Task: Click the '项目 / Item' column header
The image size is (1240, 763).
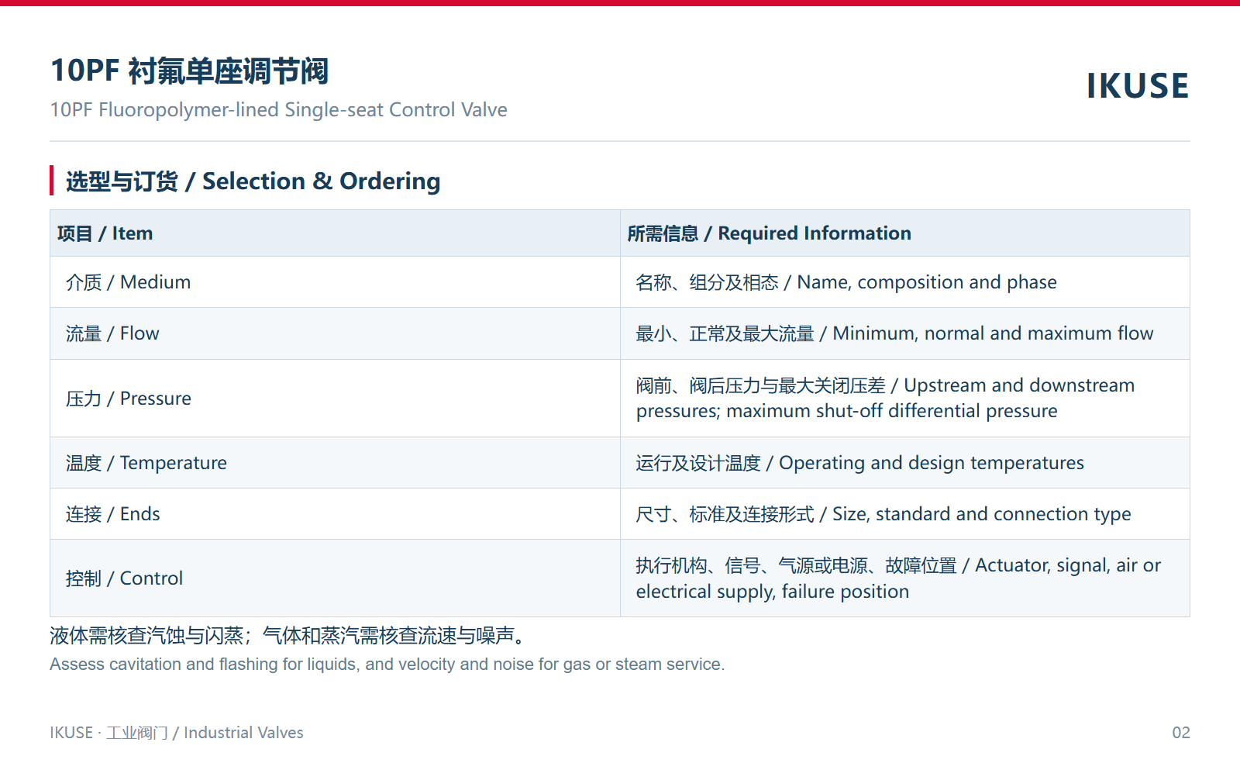Action: click(335, 233)
